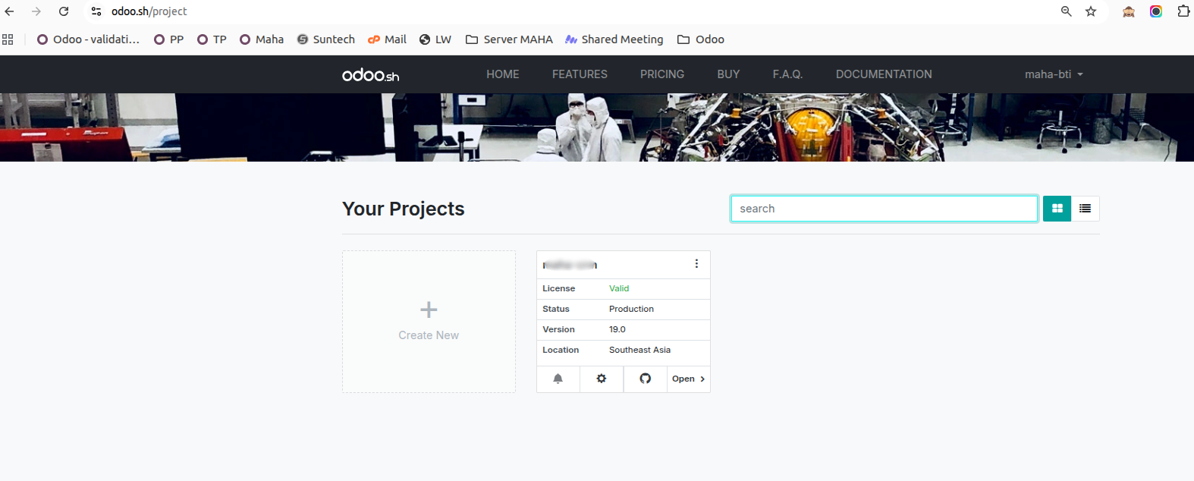Open the PRICING page
1194x481 pixels.
tap(661, 74)
